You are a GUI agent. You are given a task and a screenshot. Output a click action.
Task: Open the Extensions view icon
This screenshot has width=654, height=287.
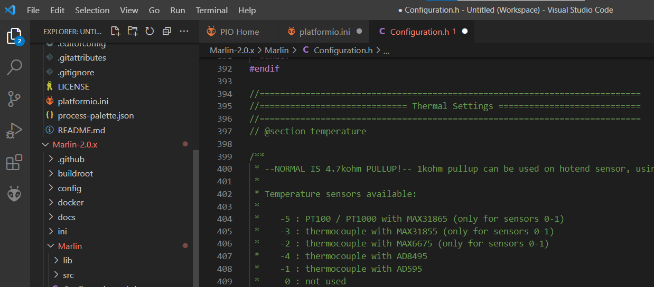14,163
